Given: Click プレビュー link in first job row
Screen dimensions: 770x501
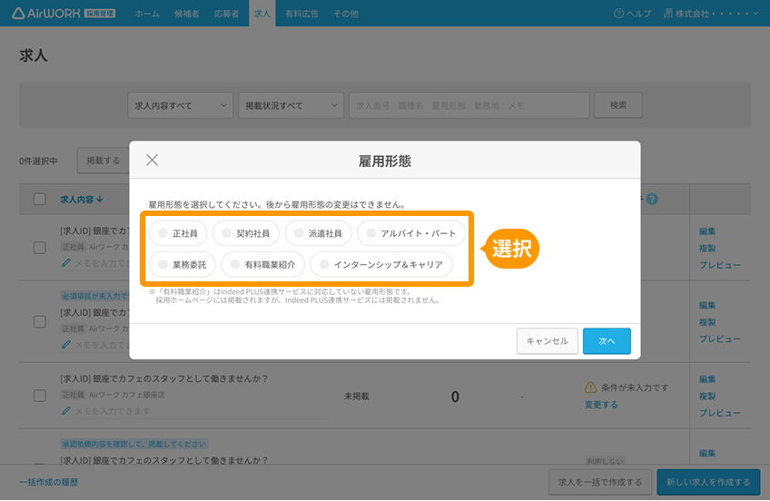Looking at the screenshot, I should coord(720,265).
